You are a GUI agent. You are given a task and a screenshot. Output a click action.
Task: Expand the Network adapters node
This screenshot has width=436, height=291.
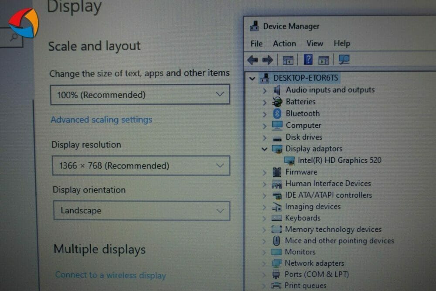(x=264, y=264)
